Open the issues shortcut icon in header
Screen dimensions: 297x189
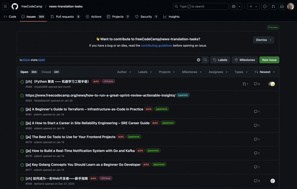click(265, 6)
